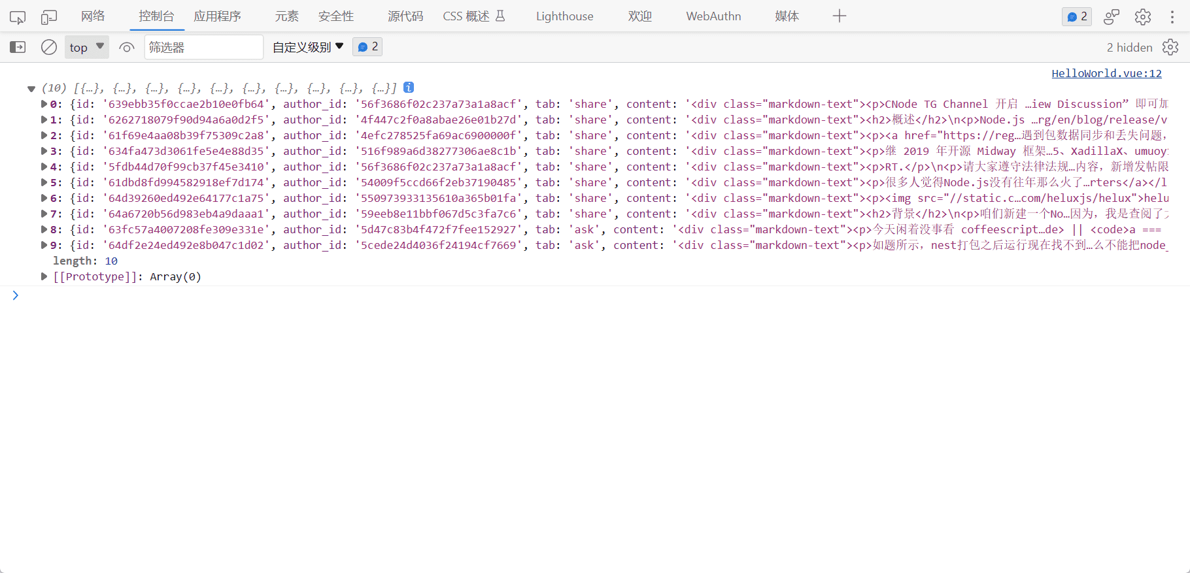Screen dimensions: 1190x573
Task: Activate the inspect element picker icon
Action: [x=18, y=17]
